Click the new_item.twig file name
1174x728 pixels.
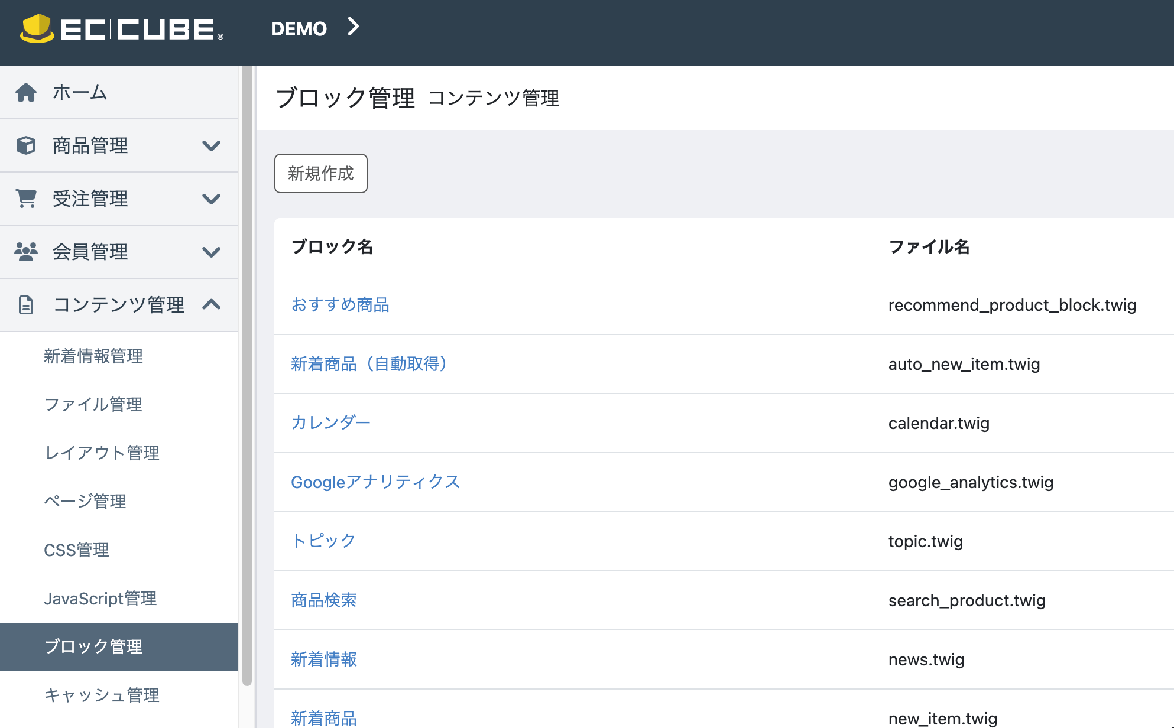point(943,719)
